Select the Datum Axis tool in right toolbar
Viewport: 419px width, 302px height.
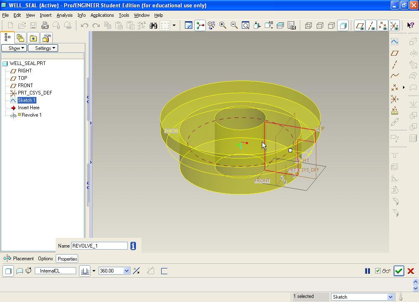[x=395, y=64]
